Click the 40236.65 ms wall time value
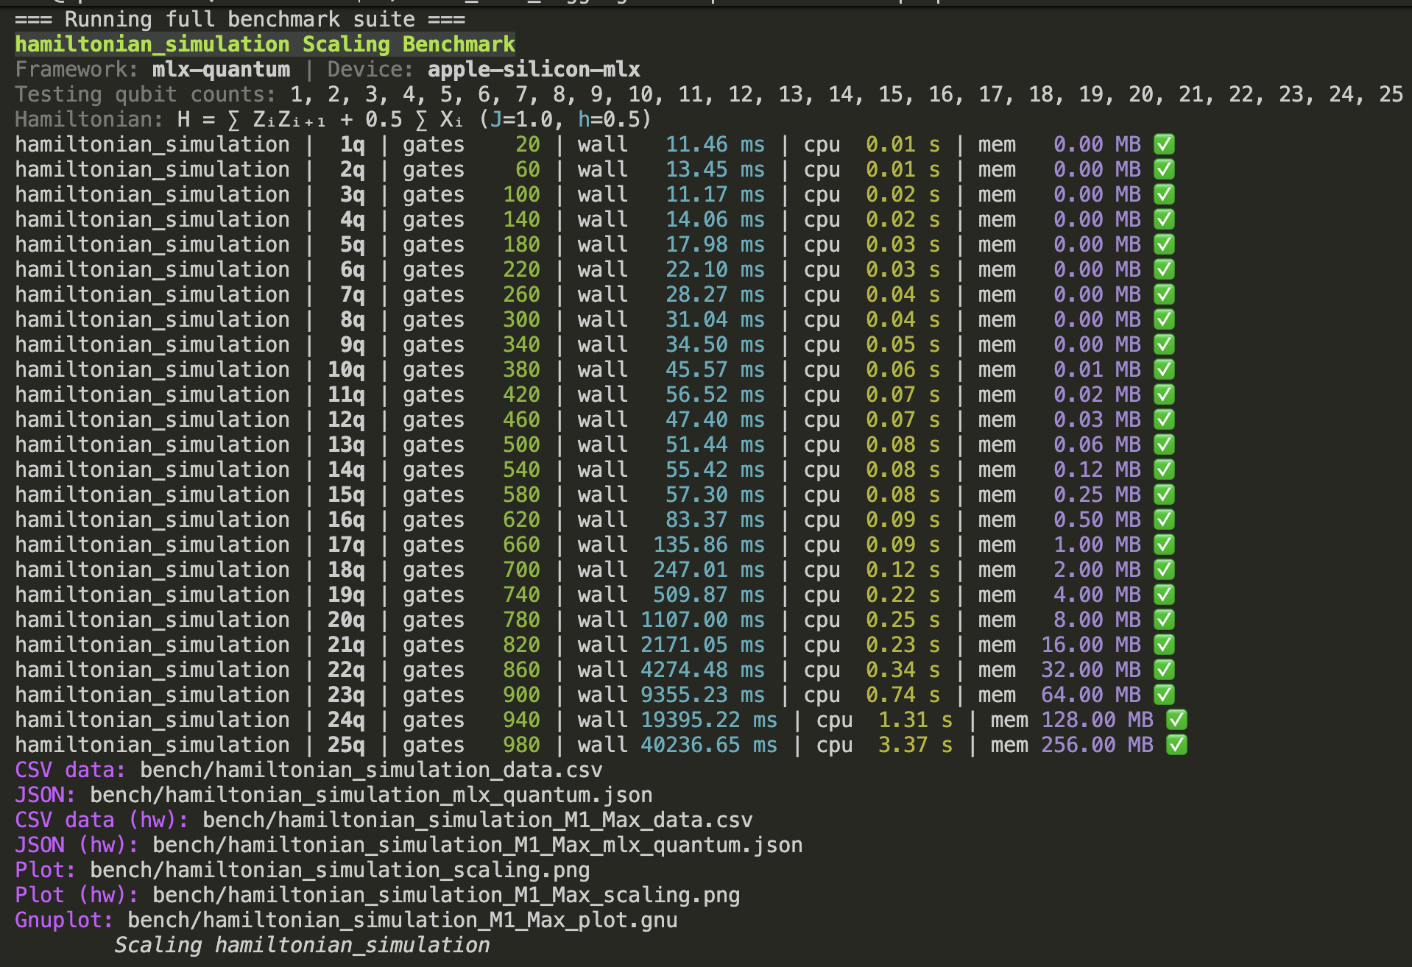Image resolution: width=1412 pixels, height=967 pixels. coord(708,745)
